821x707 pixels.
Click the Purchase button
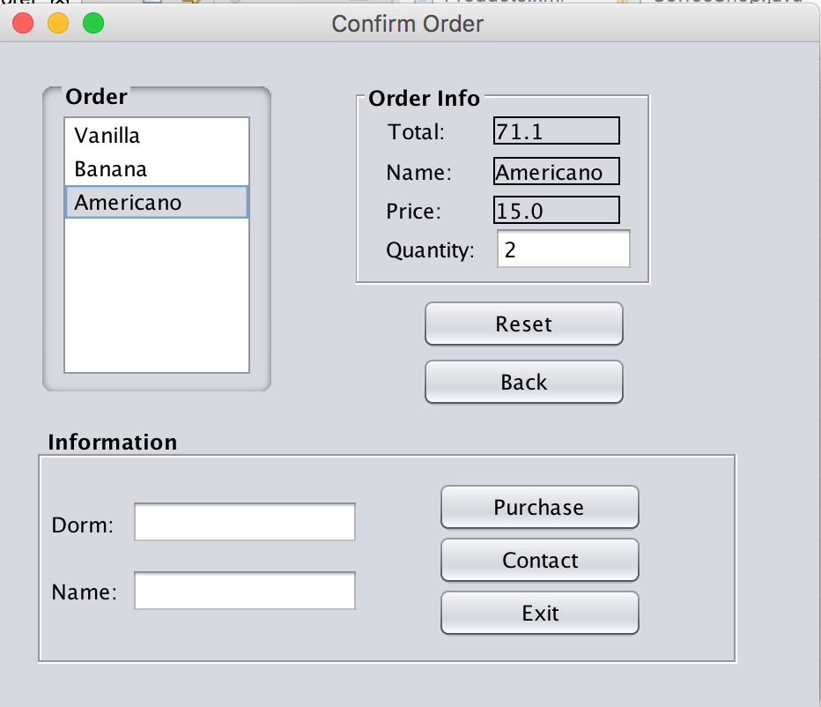tap(540, 507)
